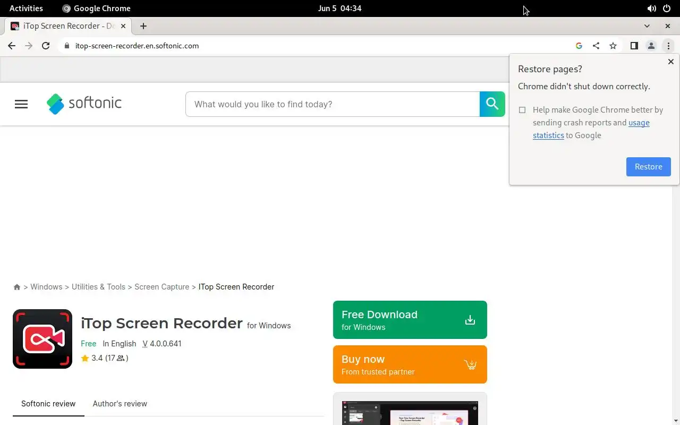This screenshot has width=680, height=425.
Task: Click the iTop Screen Recorder heading
Action: click(161, 323)
